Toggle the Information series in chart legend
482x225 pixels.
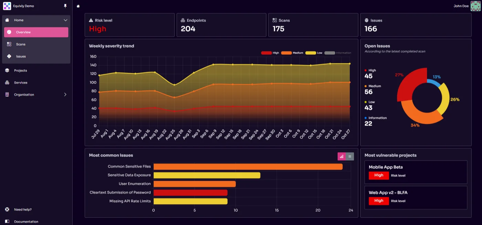coord(329,53)
